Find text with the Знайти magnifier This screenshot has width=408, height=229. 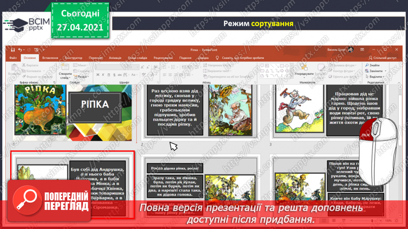[x=373, y=65]
